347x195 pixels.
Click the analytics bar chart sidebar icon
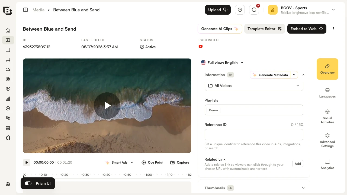pos(8,99)
